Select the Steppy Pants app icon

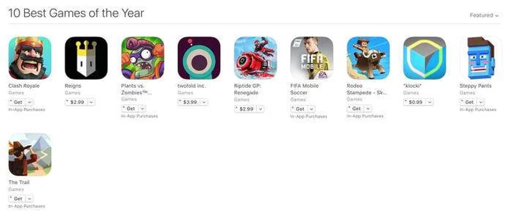(481, 58)
